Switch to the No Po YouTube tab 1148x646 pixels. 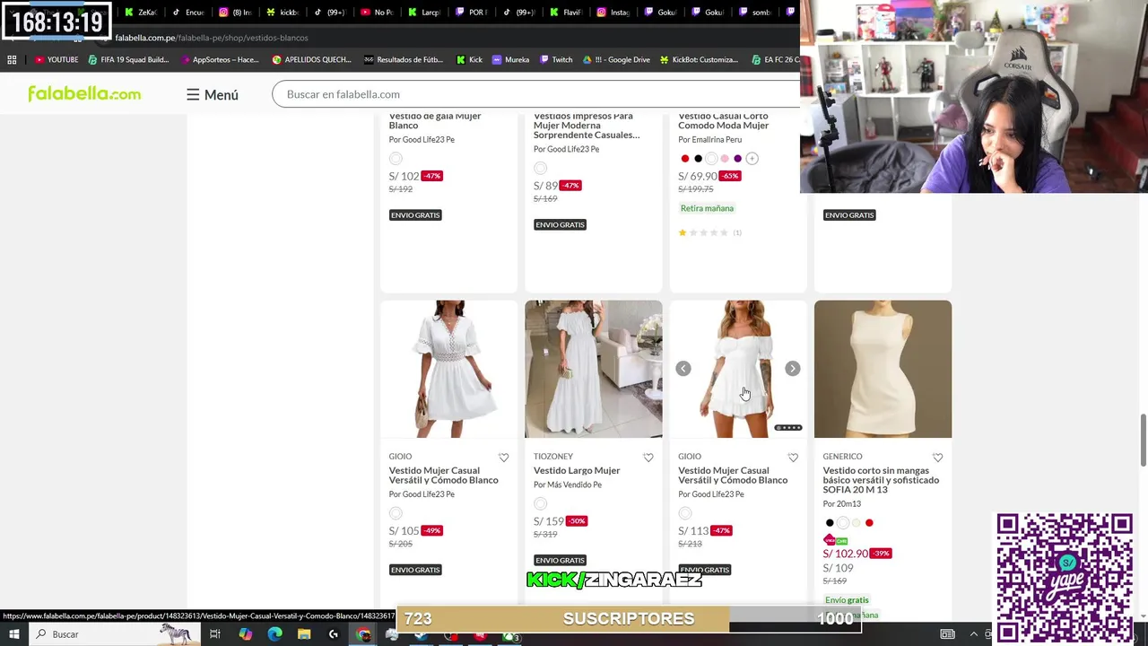pos(377,13)
